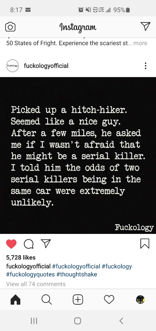Open own profile avatar tab
156x331 pixels.
(x=140, y=299)
